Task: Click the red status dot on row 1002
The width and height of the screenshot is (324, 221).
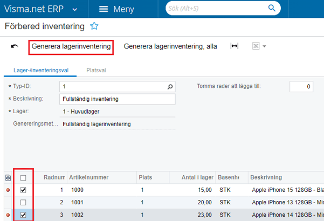Action: point(8,215)
